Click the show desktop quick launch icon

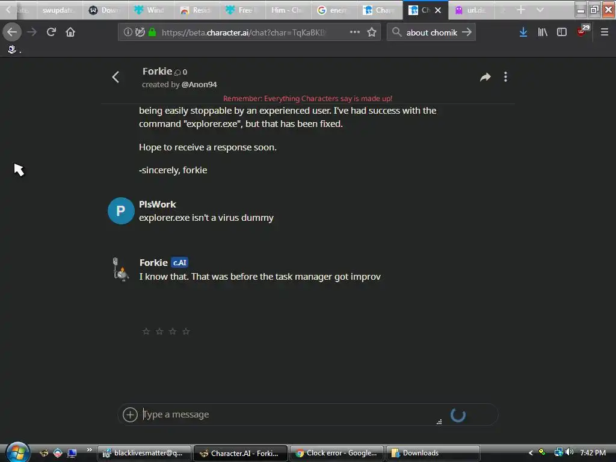(x=72, y=453)
